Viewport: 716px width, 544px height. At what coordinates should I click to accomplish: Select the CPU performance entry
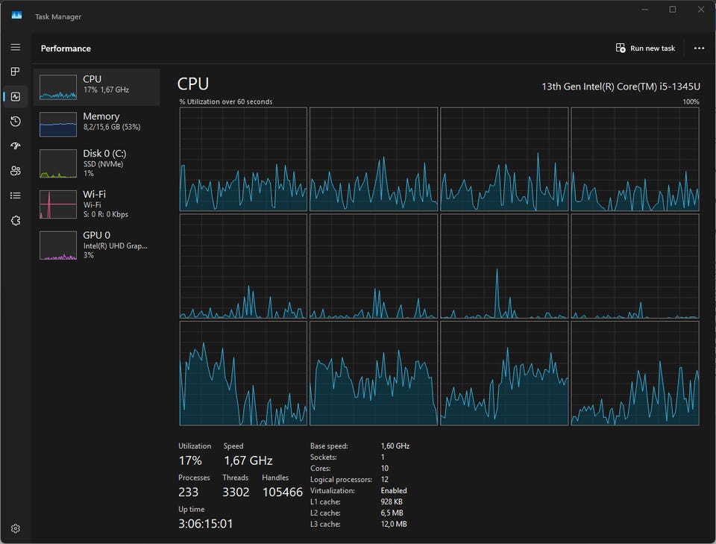pyautogui.click(x=96, y=87)
